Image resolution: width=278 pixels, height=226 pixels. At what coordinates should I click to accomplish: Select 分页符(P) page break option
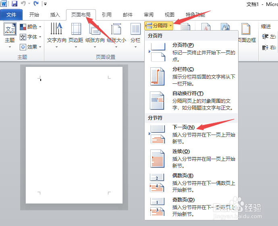click(191, 52)
